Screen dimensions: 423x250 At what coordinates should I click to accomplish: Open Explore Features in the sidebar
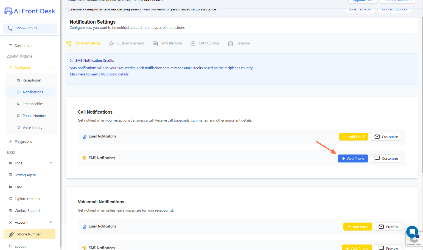pos(27,199)
